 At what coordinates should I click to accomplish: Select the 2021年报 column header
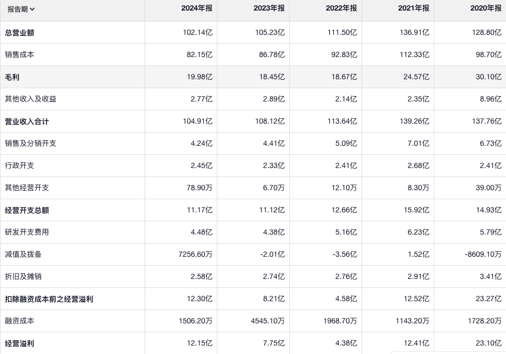click(x=414, y=8)
